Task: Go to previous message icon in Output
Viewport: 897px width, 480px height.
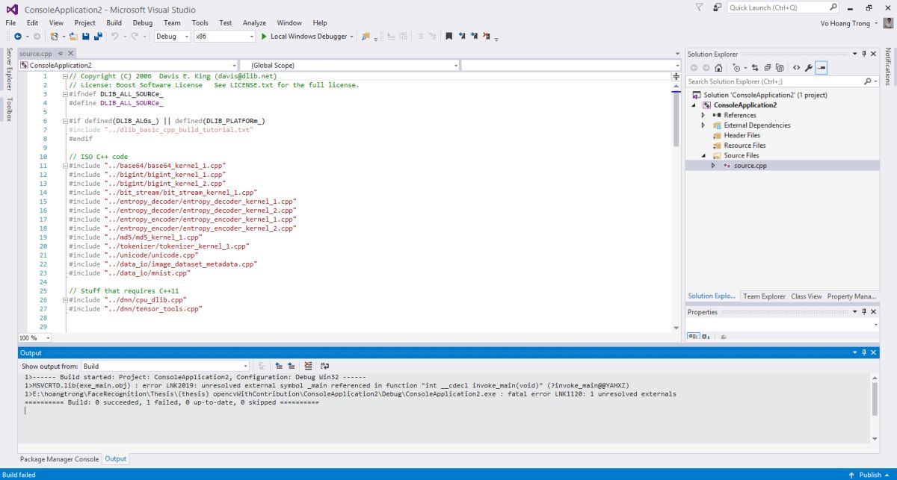Action: coord(279,366)
